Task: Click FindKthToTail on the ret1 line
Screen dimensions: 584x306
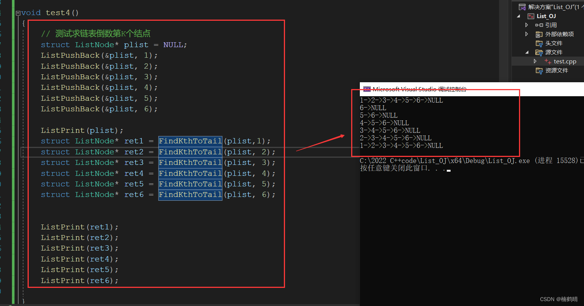Action: pos(190,141)
